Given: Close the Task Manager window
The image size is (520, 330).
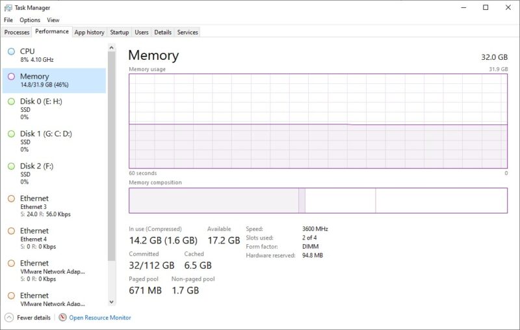Looking at the screenshot, I should 508,7.
